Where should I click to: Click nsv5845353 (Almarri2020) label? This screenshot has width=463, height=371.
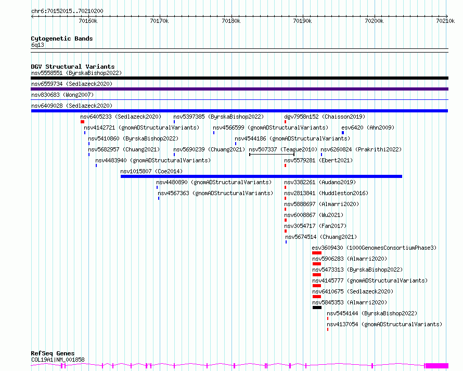(350, 302)
